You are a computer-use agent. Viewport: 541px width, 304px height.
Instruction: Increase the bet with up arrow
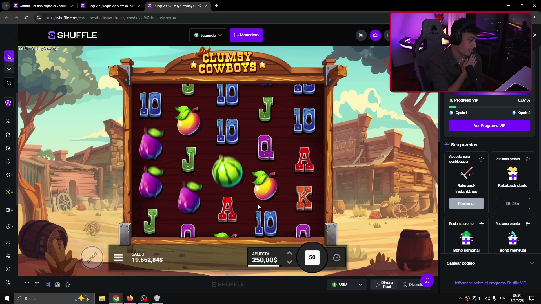point(289,253)
